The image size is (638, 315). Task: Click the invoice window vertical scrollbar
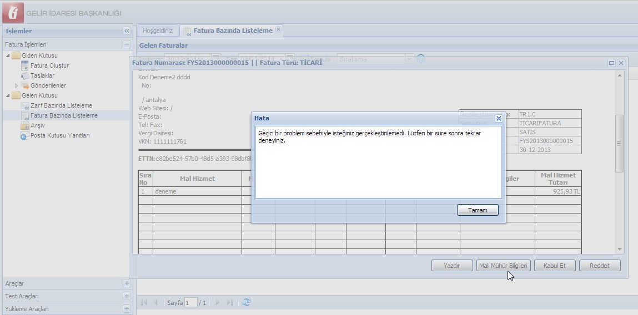click(620, 143)
